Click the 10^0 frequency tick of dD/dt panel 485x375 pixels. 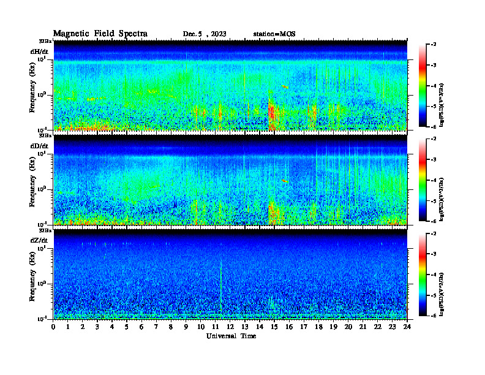(42, 189)
